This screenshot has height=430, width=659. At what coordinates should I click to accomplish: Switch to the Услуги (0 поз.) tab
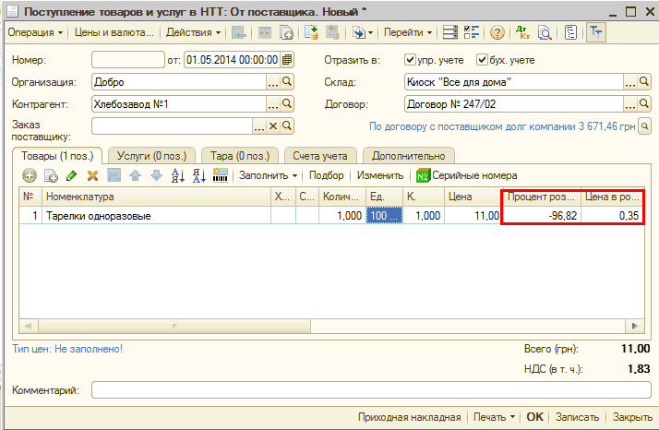click(x=151, y=156)
